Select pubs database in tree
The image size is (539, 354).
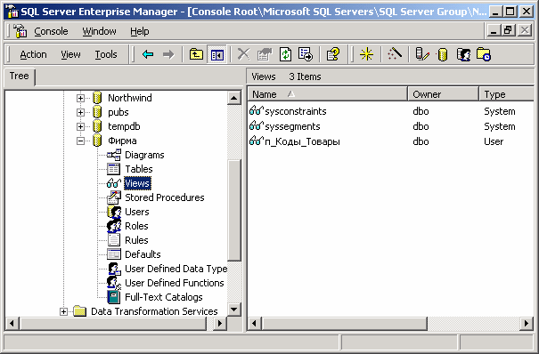[x=118, y=112]
